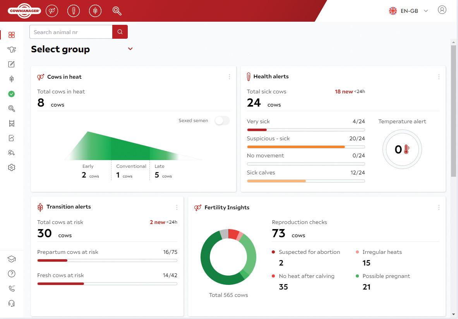
Task: Click the Search animal nr field
Action: coord(71,32)
